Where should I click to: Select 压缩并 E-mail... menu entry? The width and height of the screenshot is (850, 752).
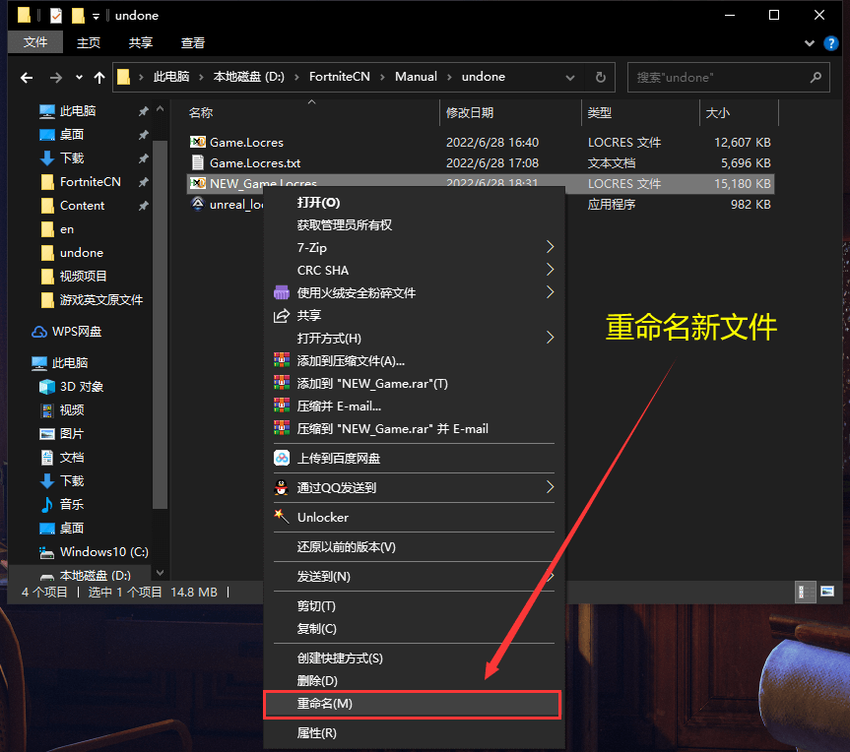pos(414,406)
